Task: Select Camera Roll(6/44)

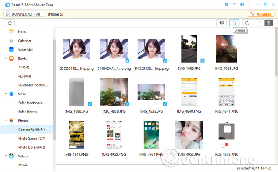Action: click(x=27, y=130)
